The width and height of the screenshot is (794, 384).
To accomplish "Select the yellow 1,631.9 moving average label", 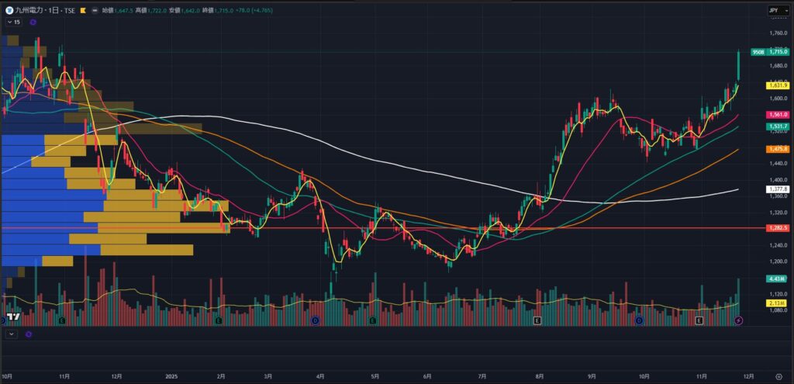I will click(x=778, y=85).
